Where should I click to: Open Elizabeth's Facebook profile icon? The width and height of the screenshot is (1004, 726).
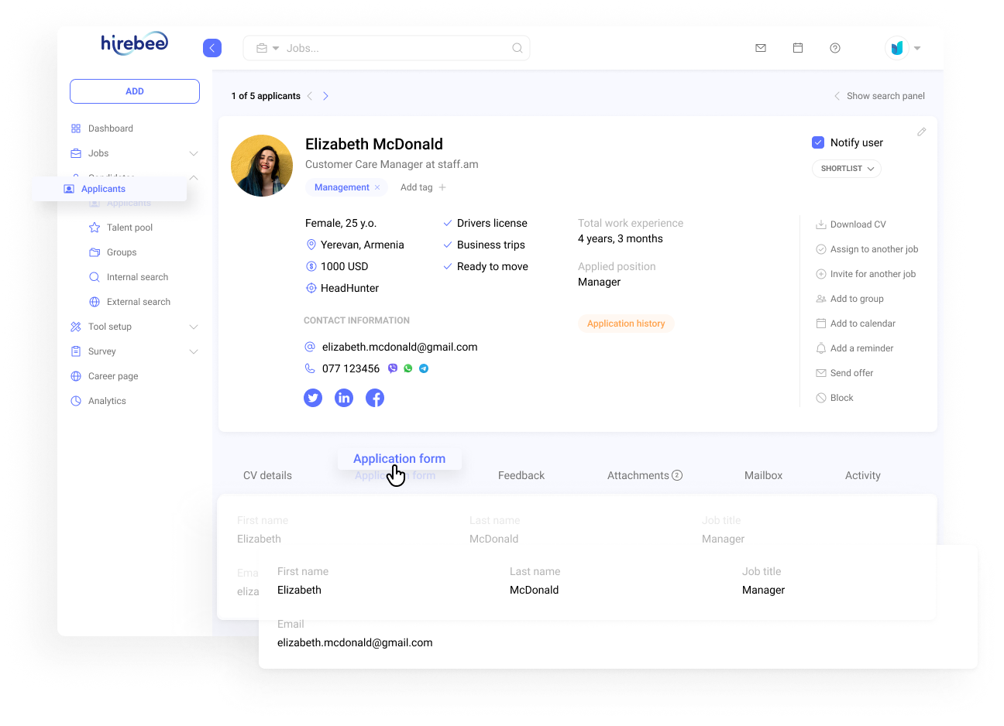375,398
